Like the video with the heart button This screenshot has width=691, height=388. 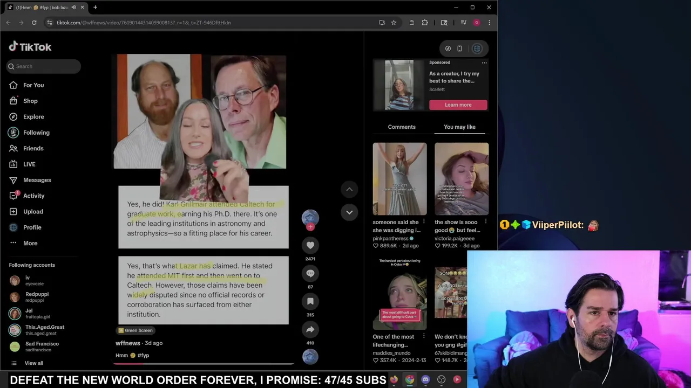(x=310, y=245)
